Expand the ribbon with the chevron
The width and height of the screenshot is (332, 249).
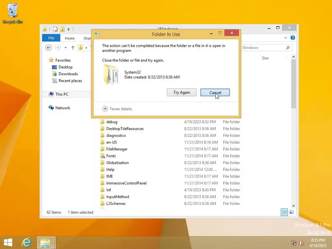(x=286, y=38)
